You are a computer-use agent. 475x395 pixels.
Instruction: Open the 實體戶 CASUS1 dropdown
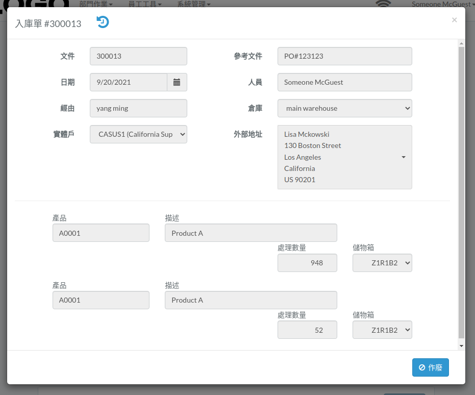point(138,134)
